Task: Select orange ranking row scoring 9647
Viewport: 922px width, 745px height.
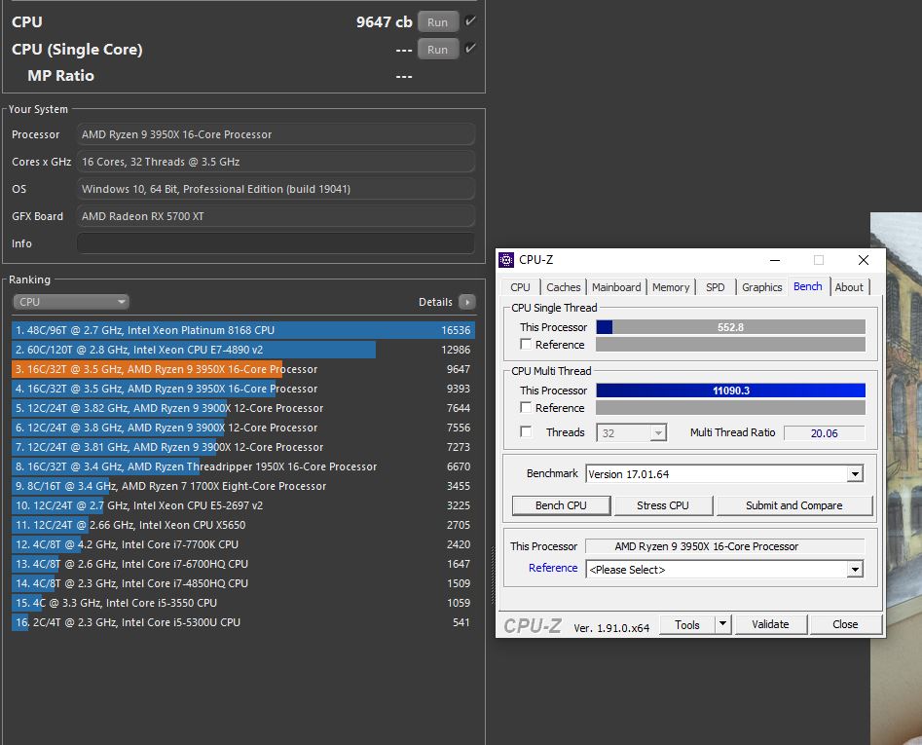Action: tap(242, 369)
